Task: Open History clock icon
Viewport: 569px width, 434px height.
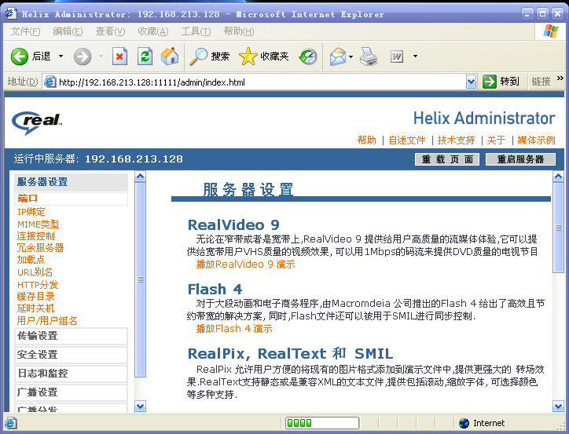Action: [308, 57]
